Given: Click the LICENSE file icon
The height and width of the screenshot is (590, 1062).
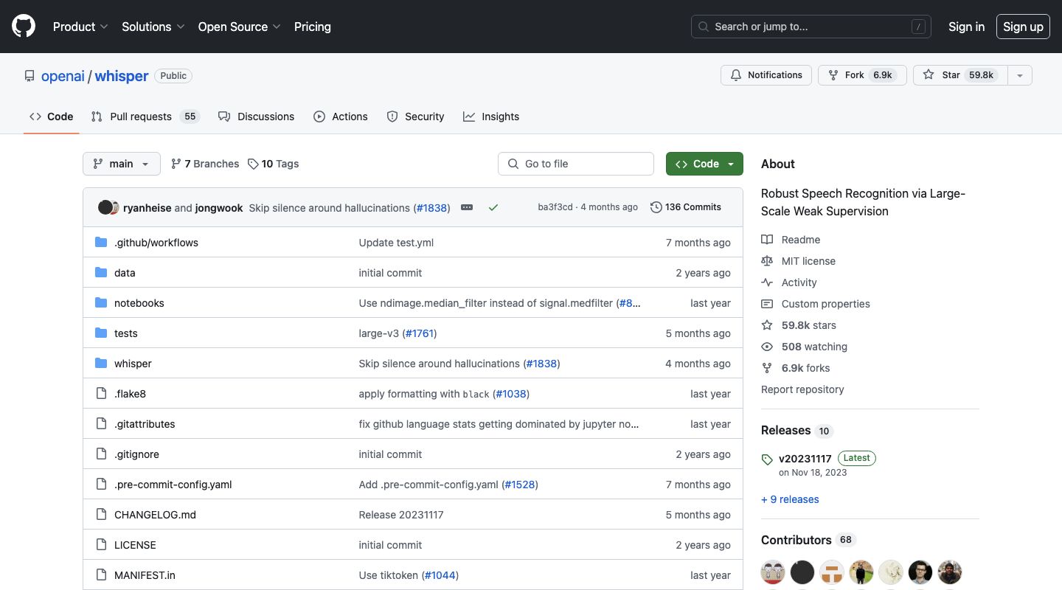Looking at the screenshot, I should coord(101,545).
